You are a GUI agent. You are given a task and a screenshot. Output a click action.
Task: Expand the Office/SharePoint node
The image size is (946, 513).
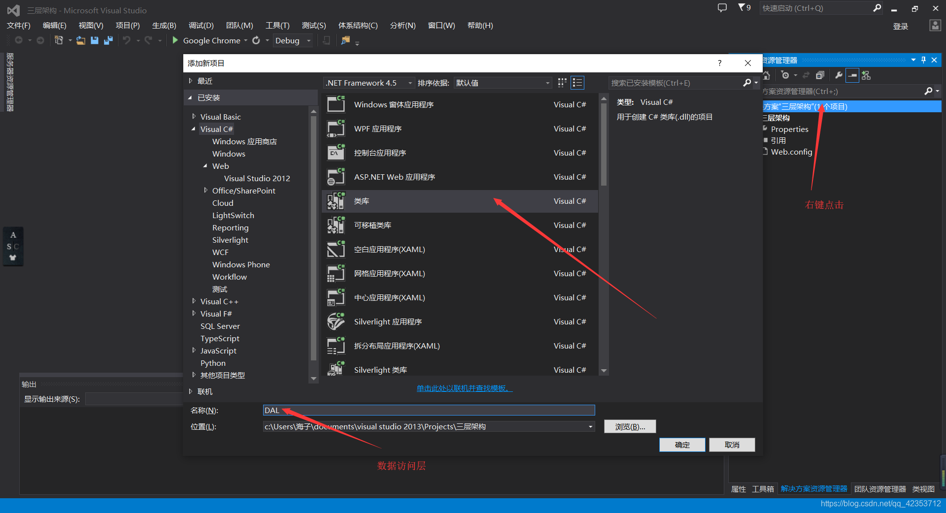(205, 191)
